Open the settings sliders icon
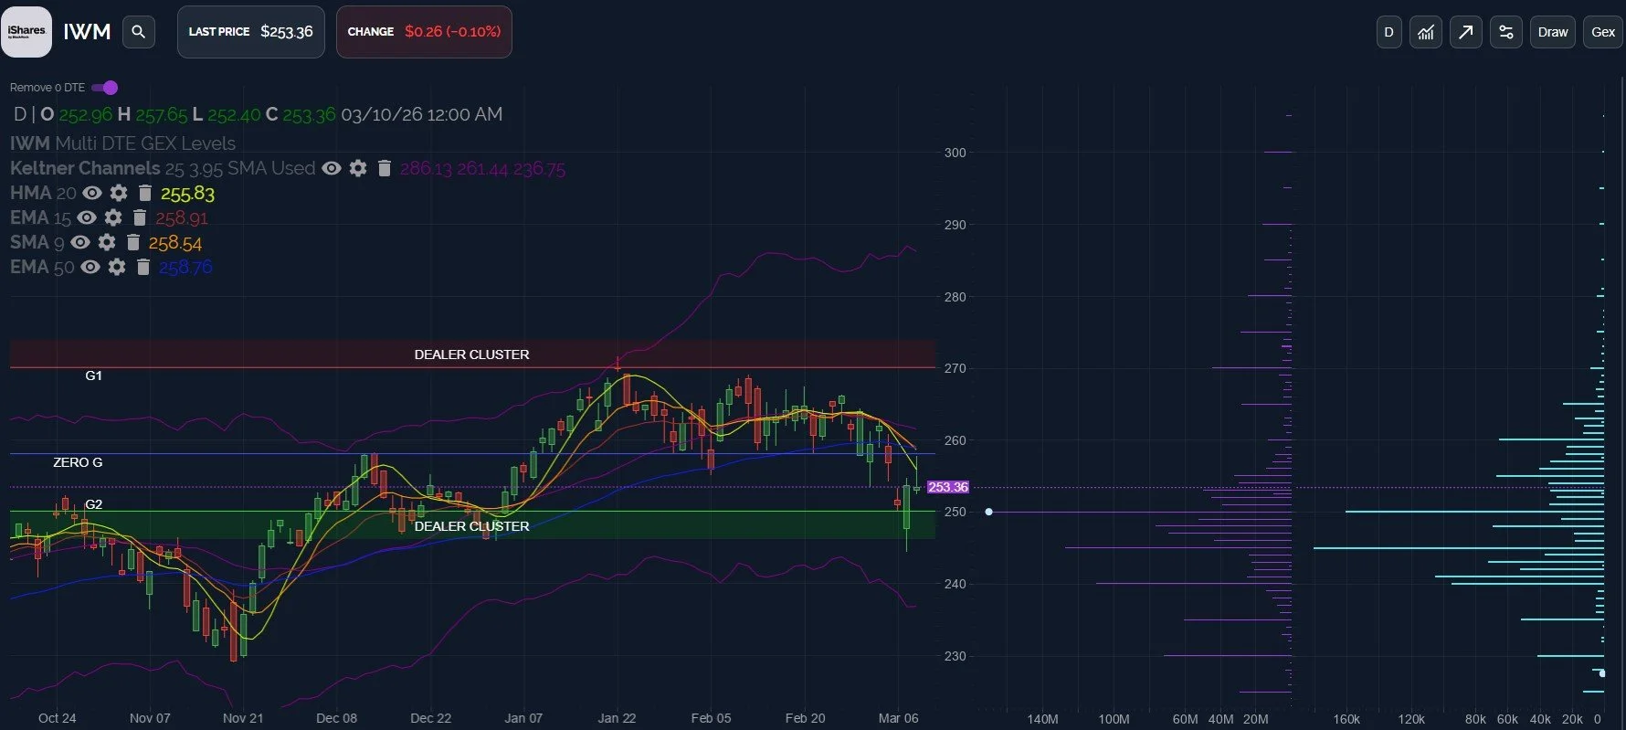This screenshot has height=730, width=1626. tap(1506, 32)
